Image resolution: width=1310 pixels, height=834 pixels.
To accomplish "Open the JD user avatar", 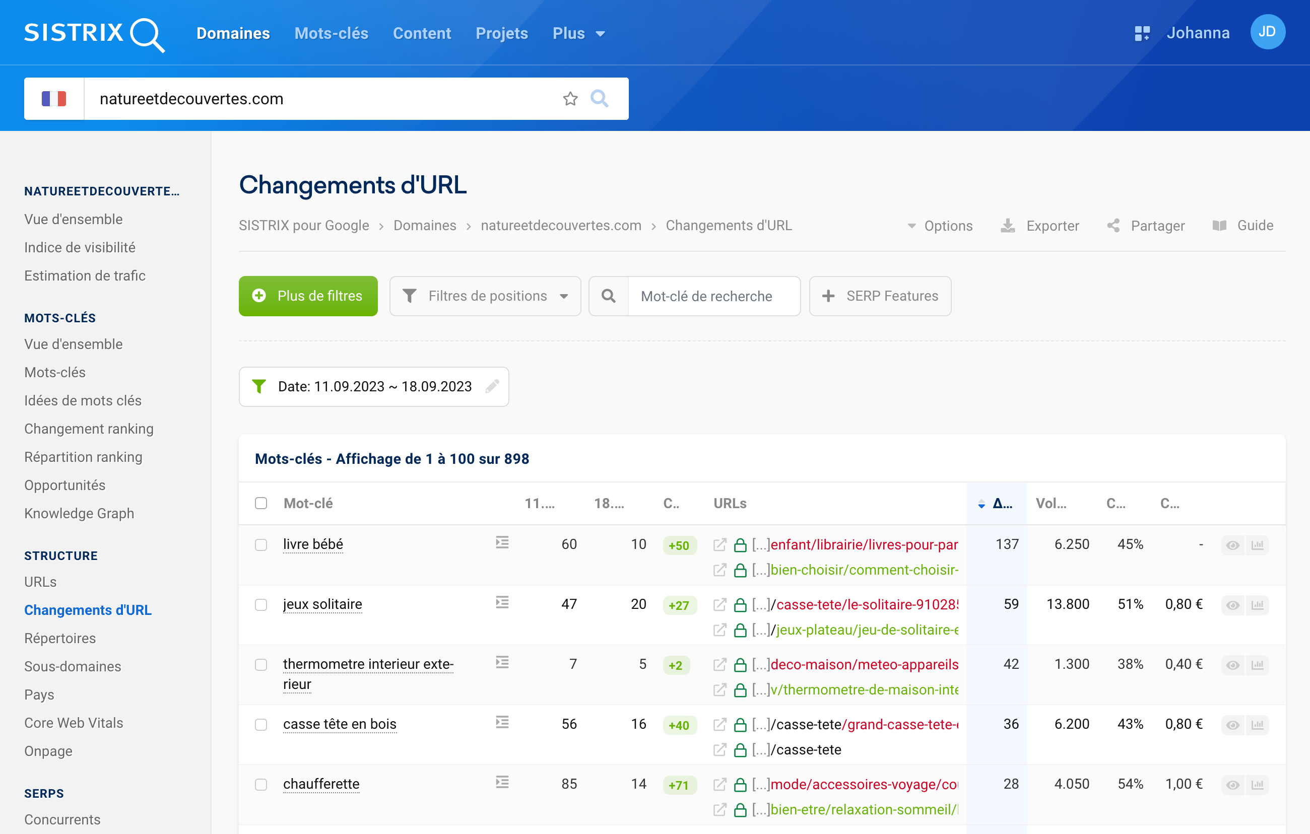I will tap(1267, 32).
